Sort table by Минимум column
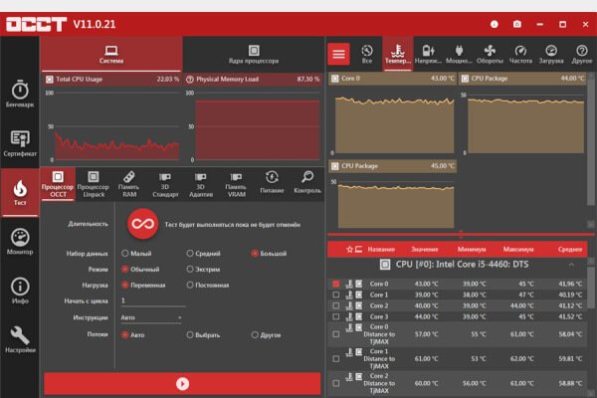The image size is (597, 398). tap(472, 250)
